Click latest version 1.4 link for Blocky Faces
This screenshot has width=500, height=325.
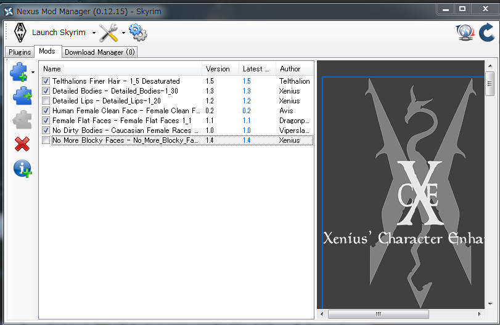[x=247, y=140]
